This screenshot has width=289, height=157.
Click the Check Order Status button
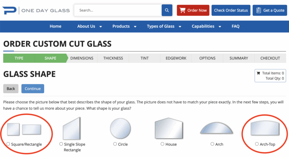point(231,10)
